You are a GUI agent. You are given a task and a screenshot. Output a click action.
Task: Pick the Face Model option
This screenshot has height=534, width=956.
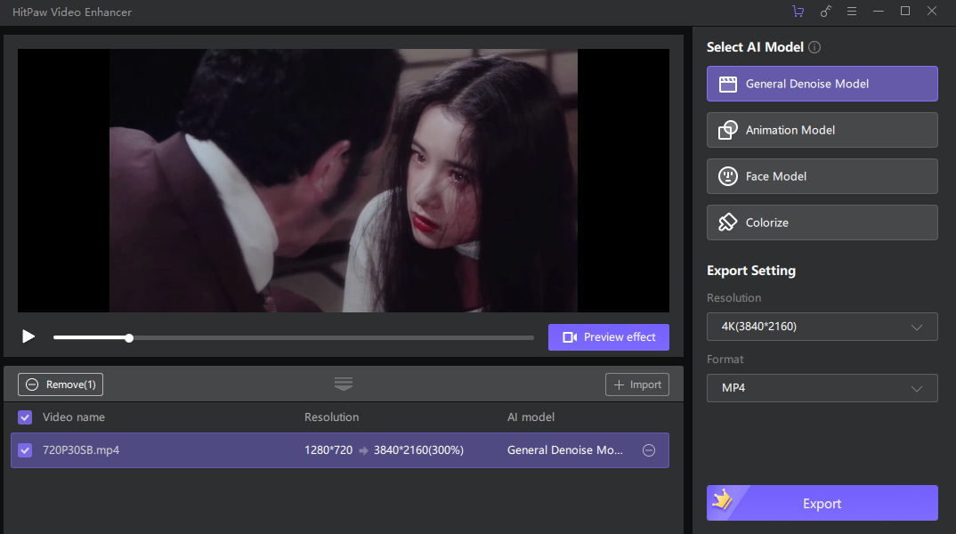(x=822, y=176)
